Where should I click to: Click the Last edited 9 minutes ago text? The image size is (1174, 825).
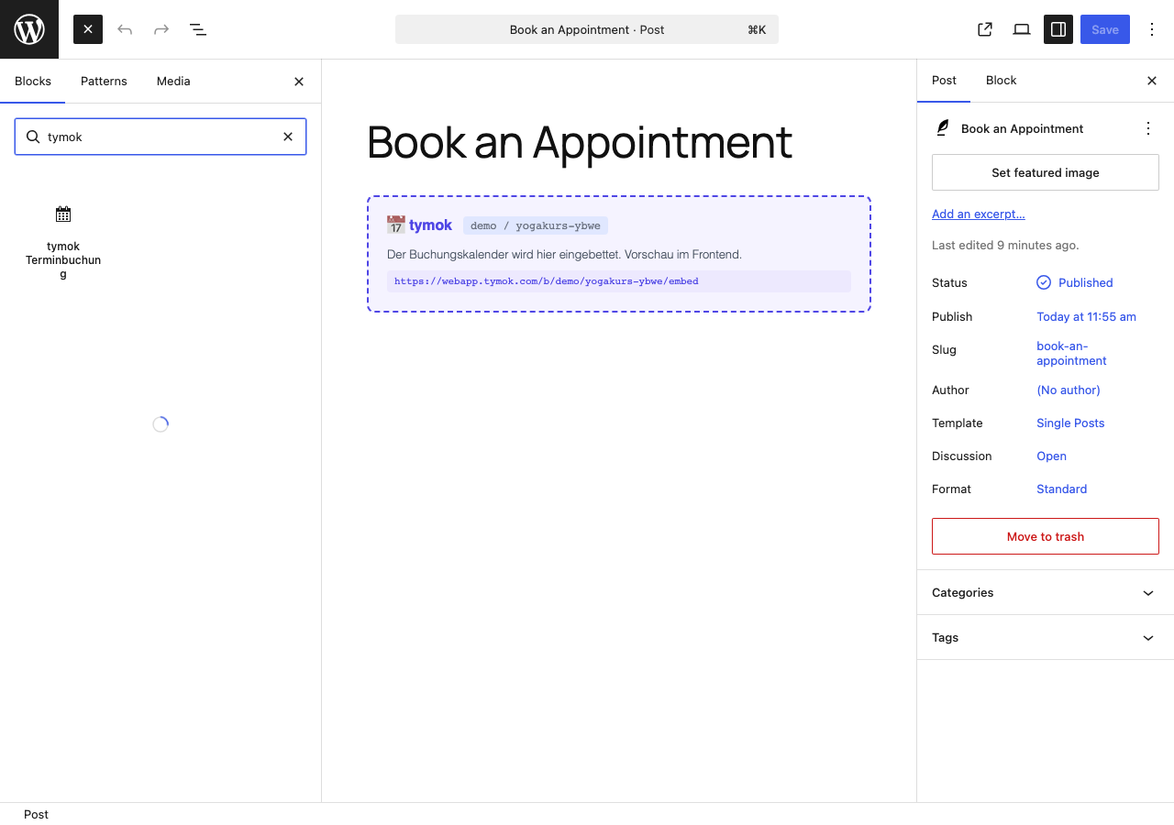(x=1005, y=245)
